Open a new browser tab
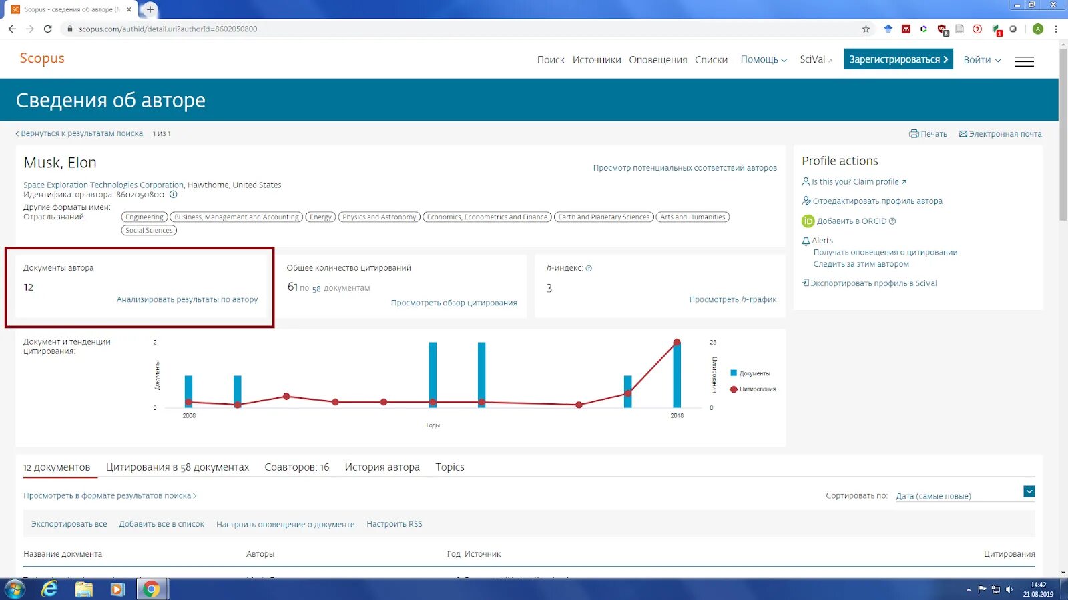 (x=150, y=9)
